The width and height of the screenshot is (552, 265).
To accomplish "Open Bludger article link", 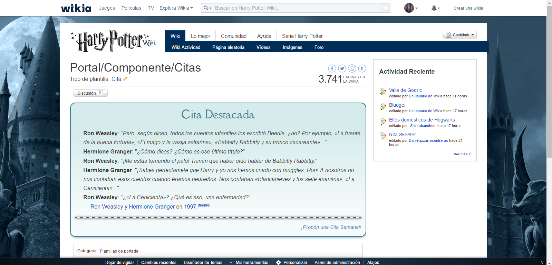I will (x=397, y=105).
